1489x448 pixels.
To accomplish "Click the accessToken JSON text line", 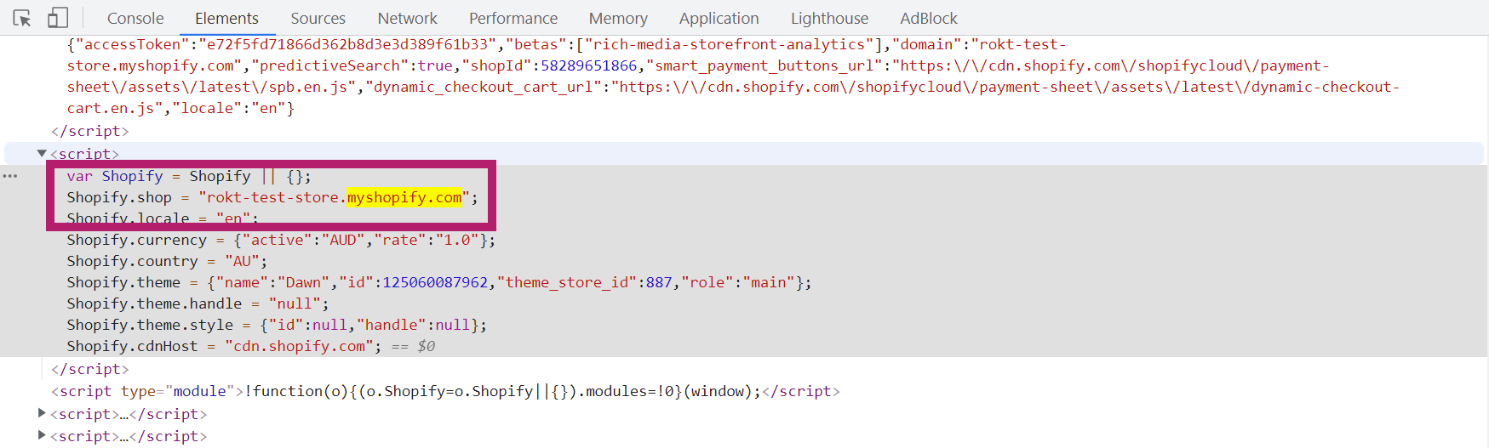I will tap(566, 44).
